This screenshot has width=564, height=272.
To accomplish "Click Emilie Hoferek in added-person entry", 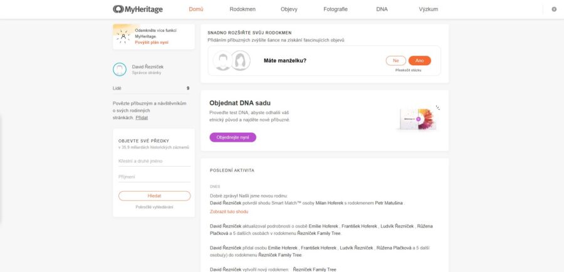I will (283, 248).
